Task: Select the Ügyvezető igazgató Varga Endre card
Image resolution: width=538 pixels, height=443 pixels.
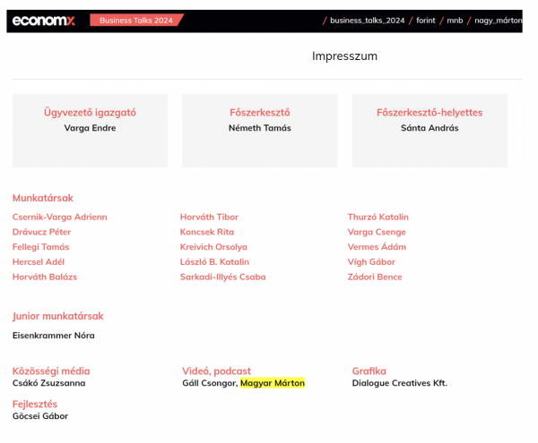Action: pyautogui.click(x=90, y=131)
